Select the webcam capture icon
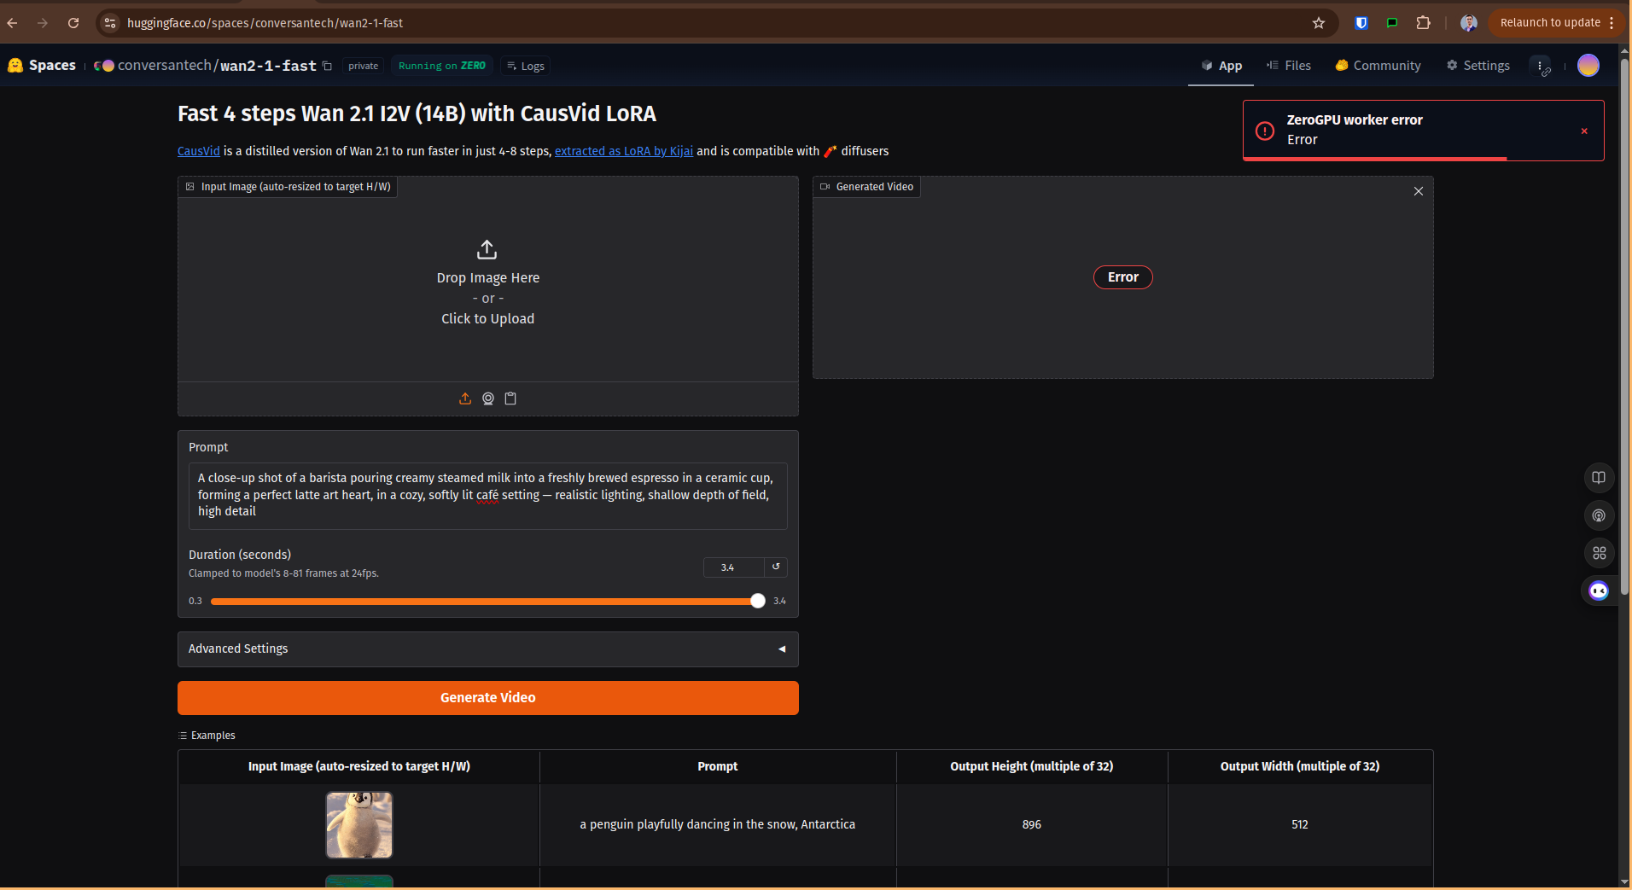The height and width of the screenshot is (890, 1632). [x=488, y=398]
